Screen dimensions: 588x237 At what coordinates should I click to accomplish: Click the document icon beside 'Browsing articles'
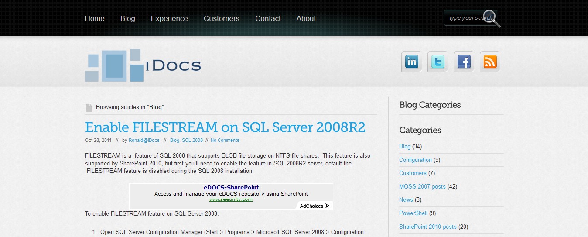pyautogui.click(x=89, y=107)
